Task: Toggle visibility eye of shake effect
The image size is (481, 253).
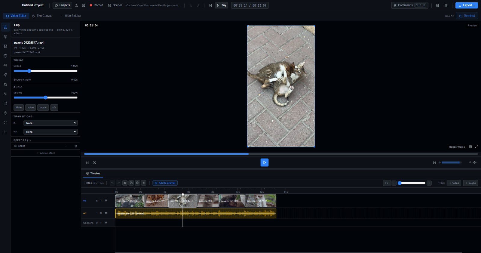Action: (x=15, y=146)
